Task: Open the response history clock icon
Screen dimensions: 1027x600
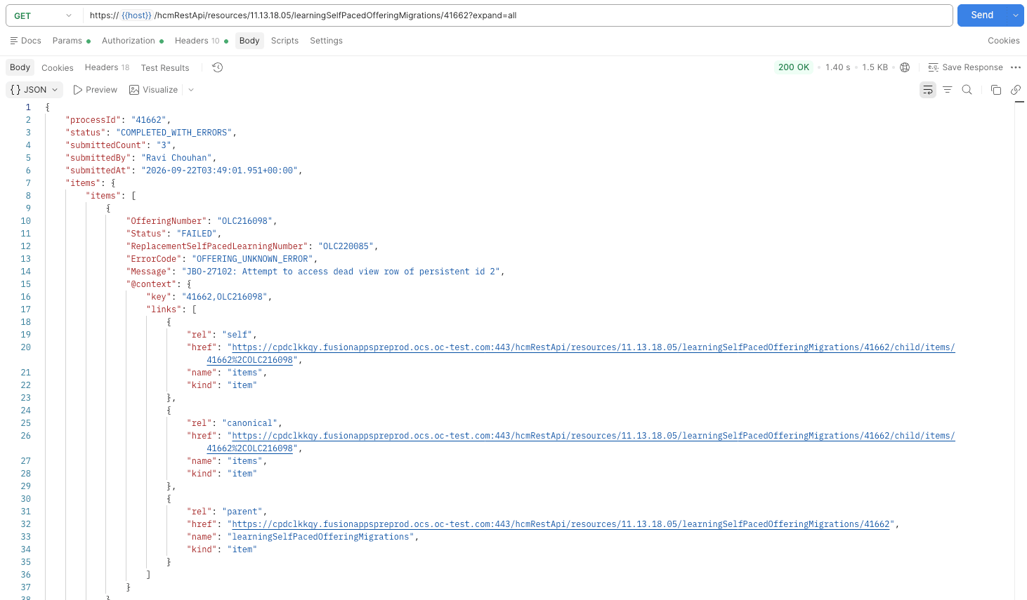Action: click(x=218, y=67)
